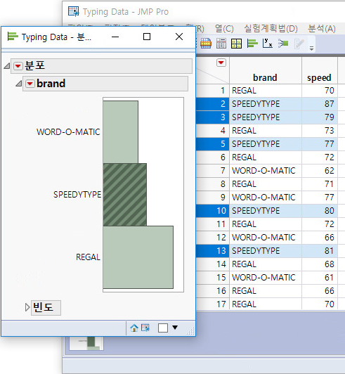Click the speed cell with value 62
Image resolution: width=345 pixels, height=374 pixels.
click(320, 171)
